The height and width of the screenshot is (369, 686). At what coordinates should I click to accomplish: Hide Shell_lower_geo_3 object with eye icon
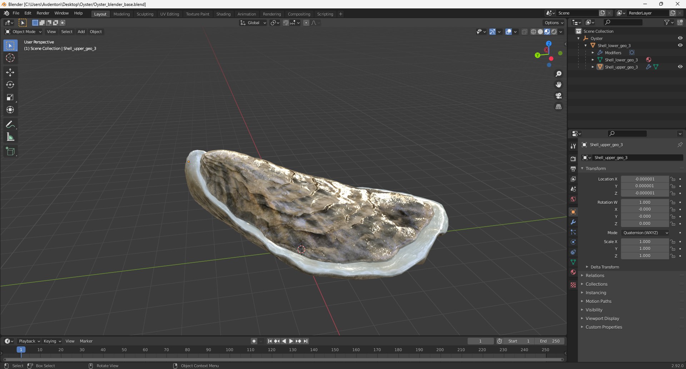coord(680,45)
